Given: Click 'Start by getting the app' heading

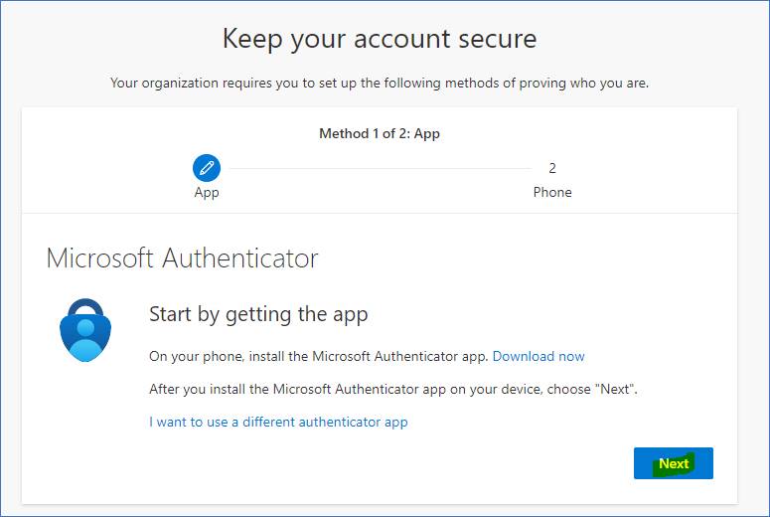Looking at the screenshot, I should pos(258,314).
